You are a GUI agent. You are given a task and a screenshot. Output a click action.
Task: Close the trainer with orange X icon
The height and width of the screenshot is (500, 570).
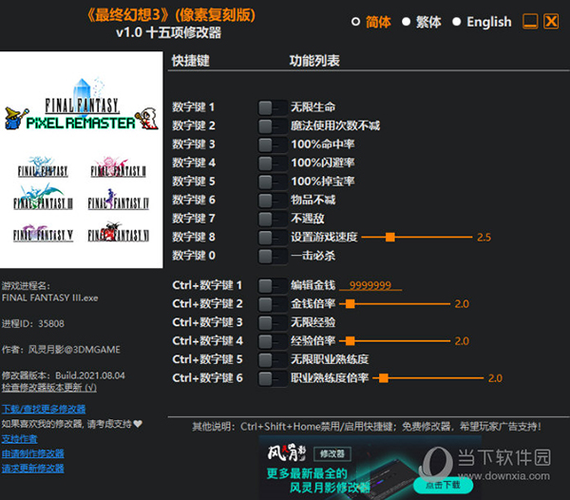[x=551, y=21]
